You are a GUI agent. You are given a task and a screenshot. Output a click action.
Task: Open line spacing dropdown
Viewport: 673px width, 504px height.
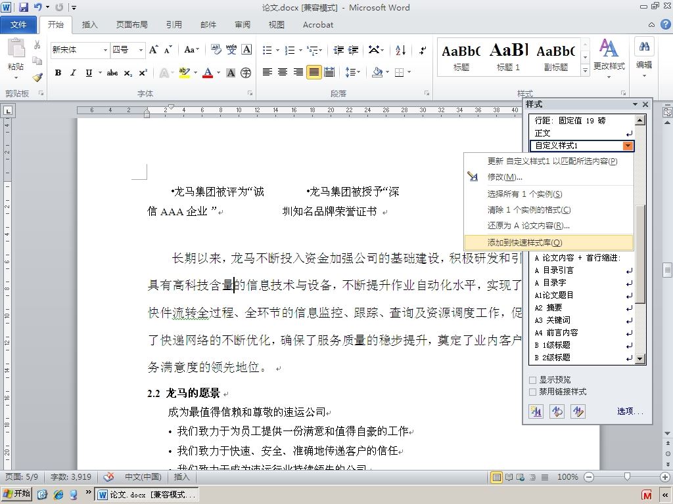tap(352, 72)
